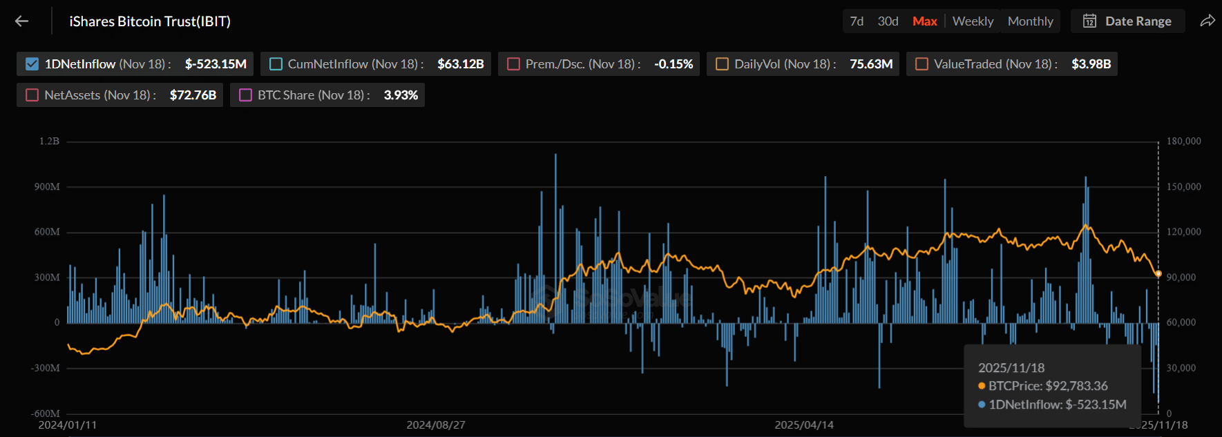
Task: Open the Date Range picker
Action: coord(1128,21)
